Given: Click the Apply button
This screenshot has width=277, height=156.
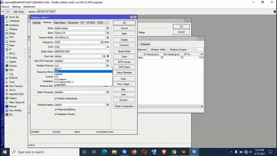Looking at the screenshot, I should pos(124,34).
